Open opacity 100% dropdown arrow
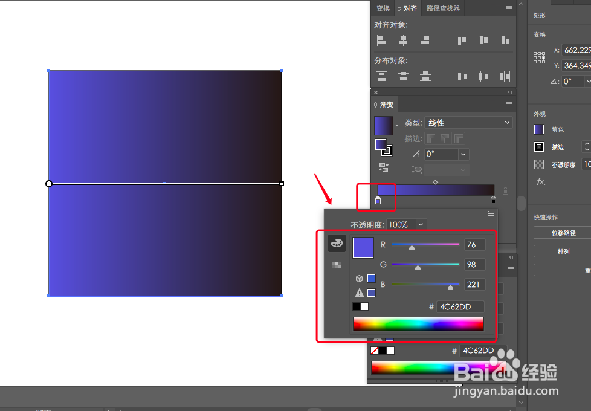This screenshot has height=411, width=591. (421, 225)
